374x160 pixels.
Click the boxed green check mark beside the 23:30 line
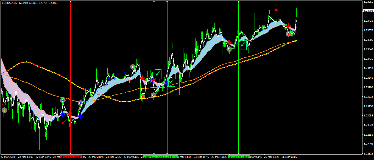(x=243, y=45)
